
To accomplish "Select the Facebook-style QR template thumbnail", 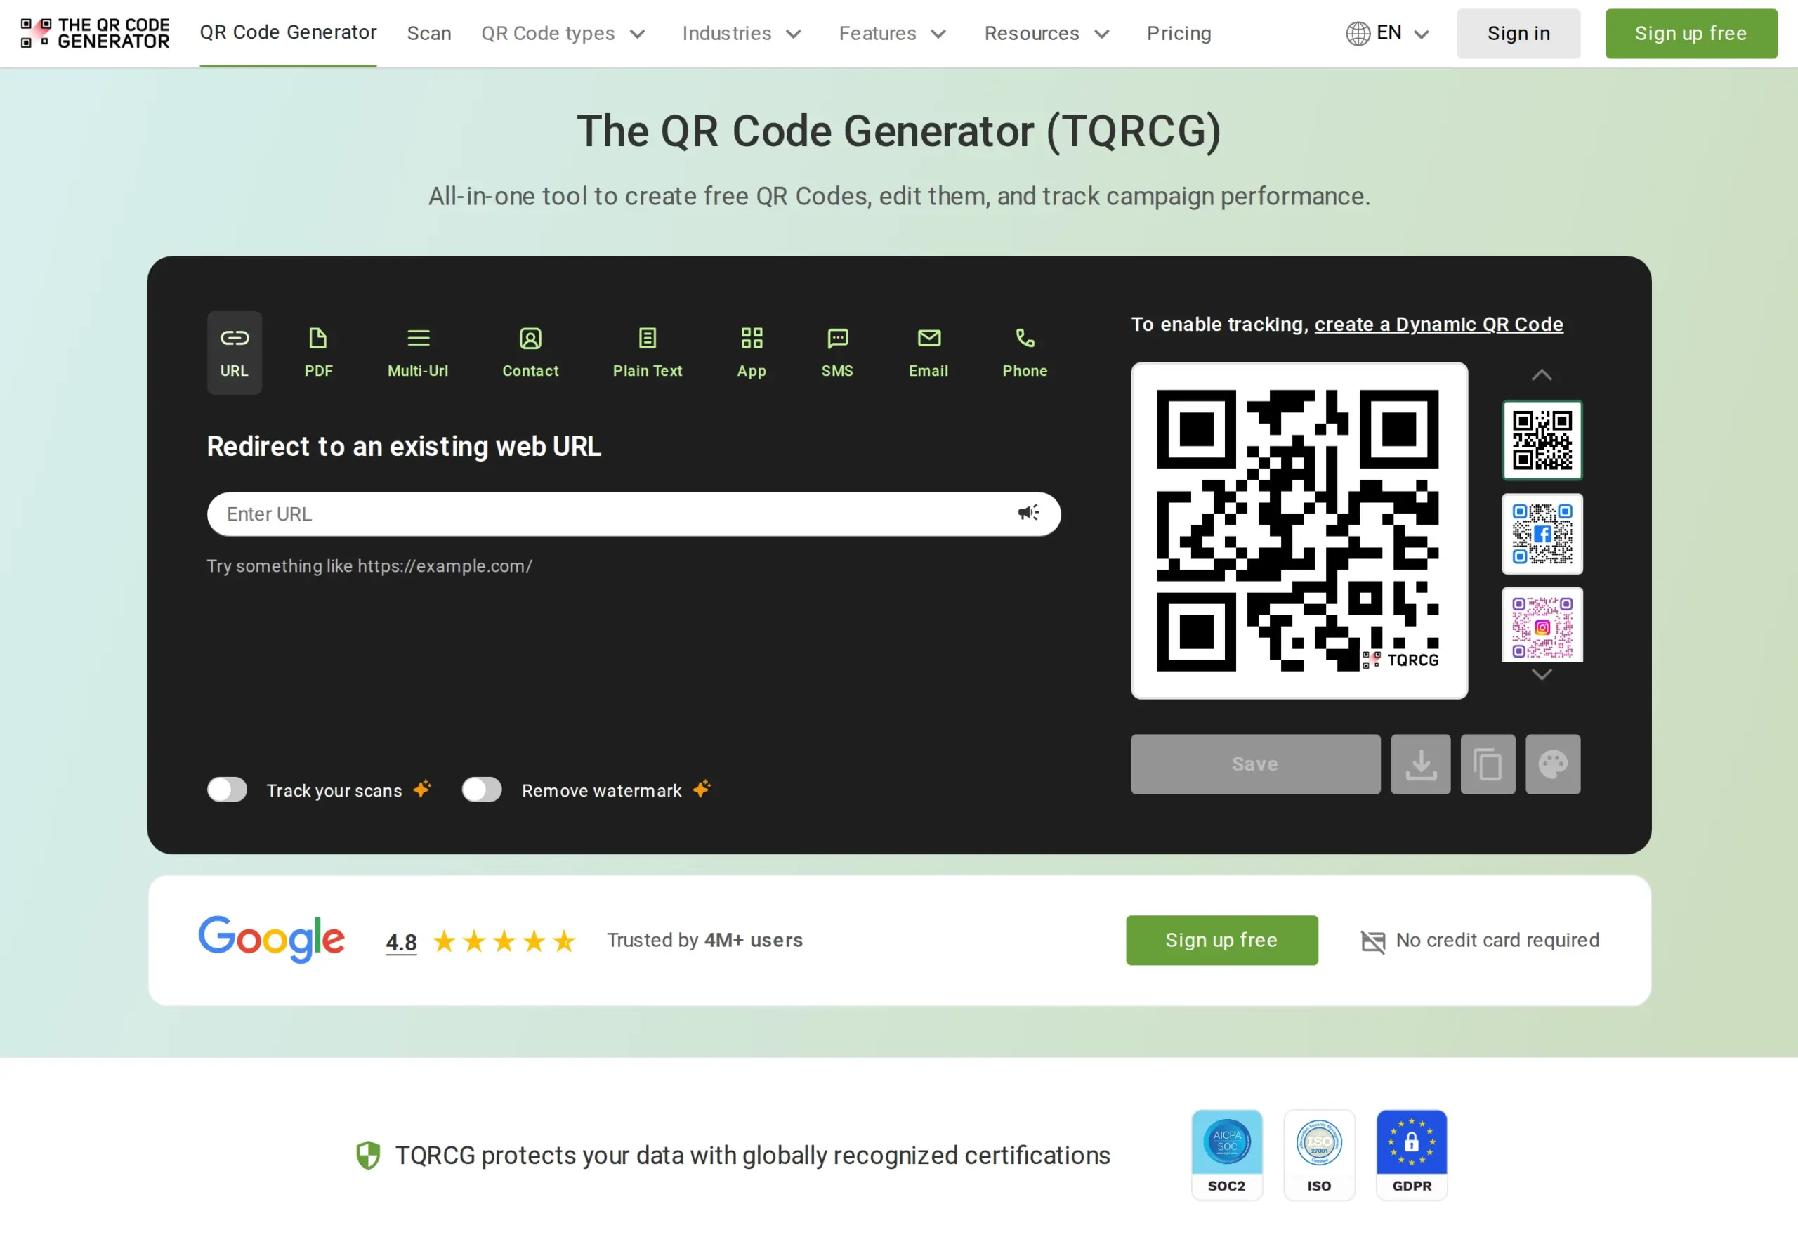I will click(1542, 534).
